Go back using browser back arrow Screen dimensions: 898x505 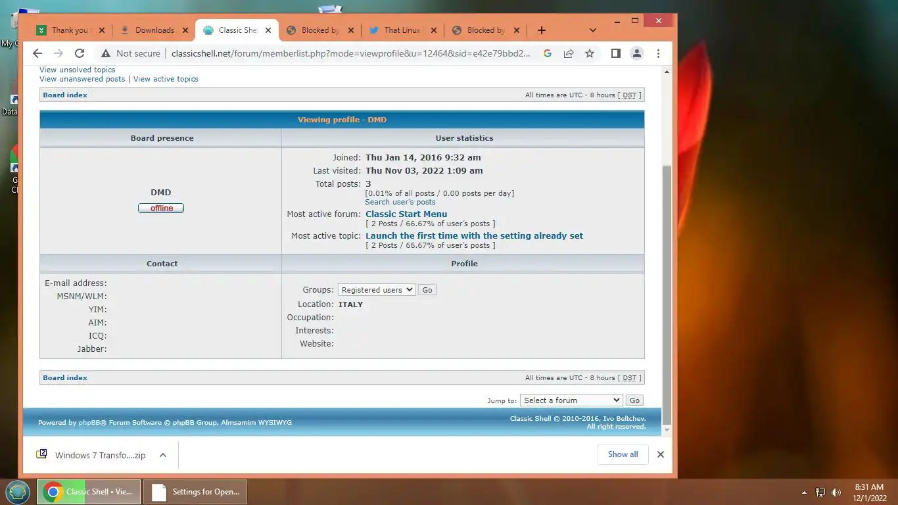pos(37,54)
